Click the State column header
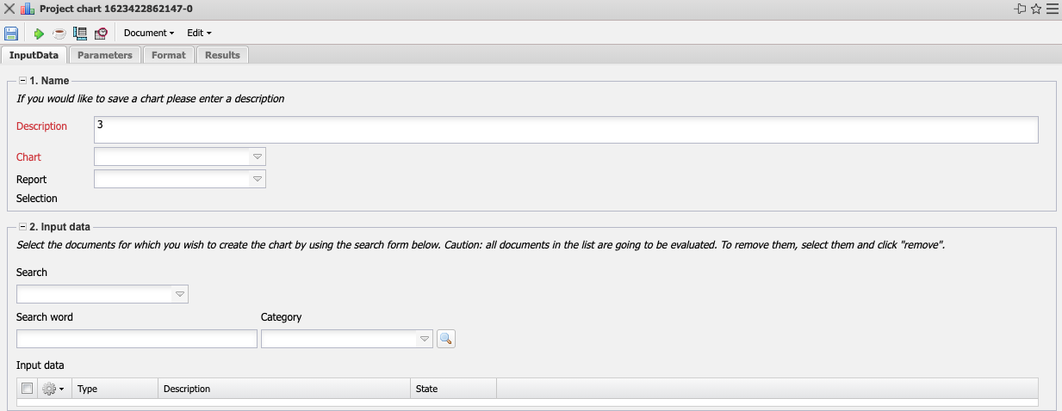This screenshot has width=1062, height=411. click(453, 389)
